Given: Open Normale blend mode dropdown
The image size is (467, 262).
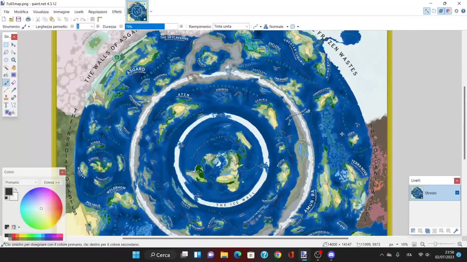Looking at the screenshot, I should 276,27.
